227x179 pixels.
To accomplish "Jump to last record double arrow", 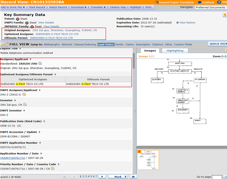I will pyautogui.click(x=133, y=177).
